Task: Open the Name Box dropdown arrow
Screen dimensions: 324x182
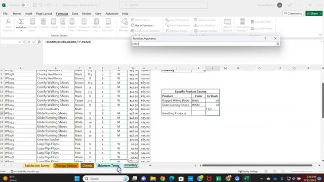Action: 20,42
